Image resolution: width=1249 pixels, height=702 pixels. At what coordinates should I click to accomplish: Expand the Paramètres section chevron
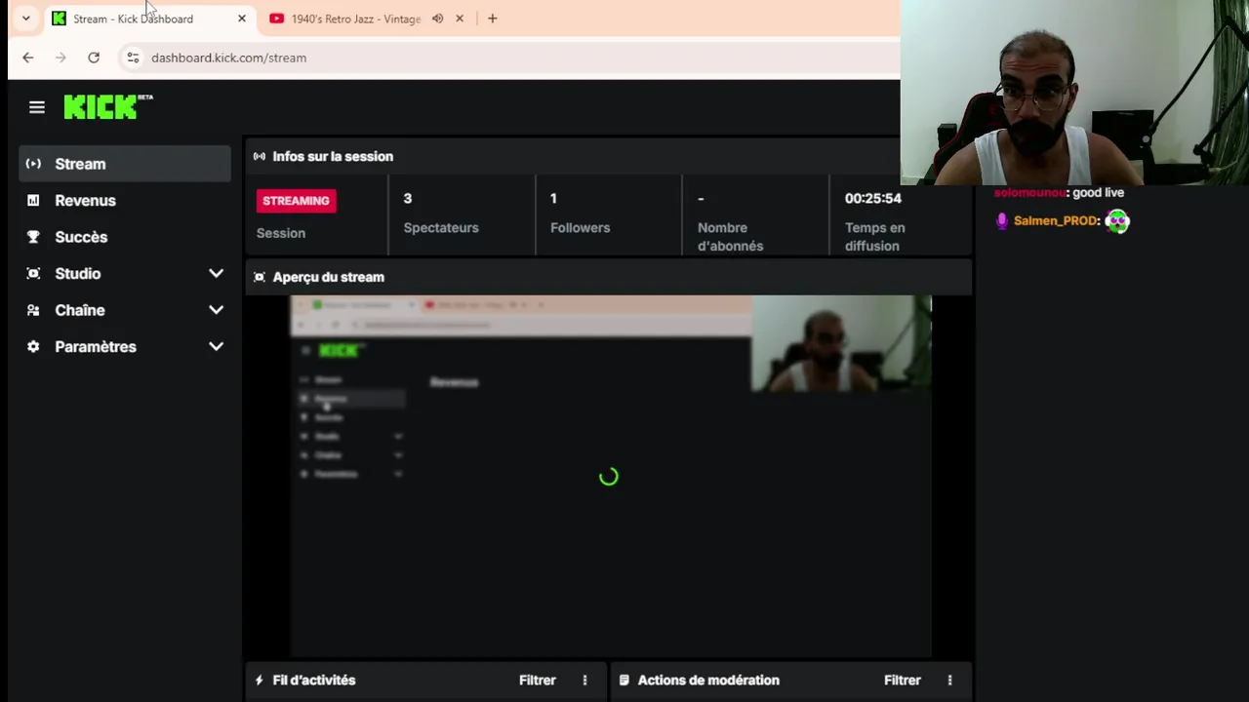[216, 346]
